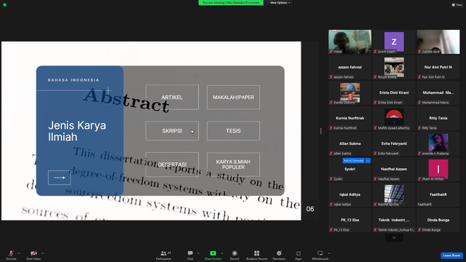Select the Nur Aini Putri N tile
The height and width of the screenshot is (262, 466).
click(438, 68)
